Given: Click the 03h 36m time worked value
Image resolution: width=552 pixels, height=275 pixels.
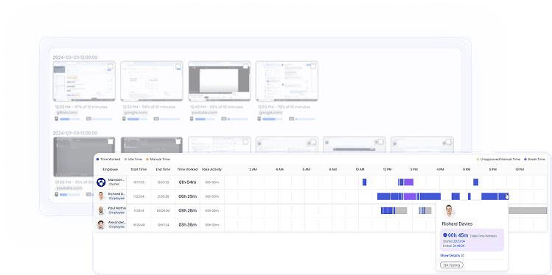Looking at the screenshot, I should tap(188, 225).
